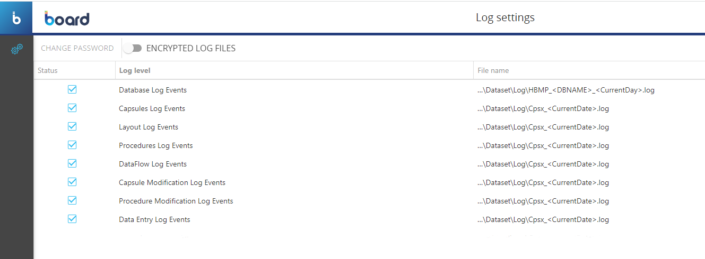
Task: Open the settings gears icon in sidebar
Action: (17, 50)
